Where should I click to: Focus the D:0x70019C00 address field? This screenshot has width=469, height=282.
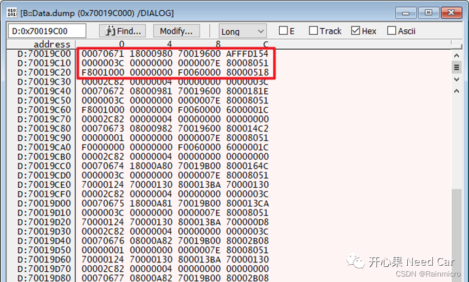[47, 31]
